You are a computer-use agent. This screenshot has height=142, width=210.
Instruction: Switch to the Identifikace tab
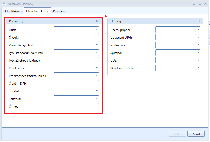tap(13, 11)
